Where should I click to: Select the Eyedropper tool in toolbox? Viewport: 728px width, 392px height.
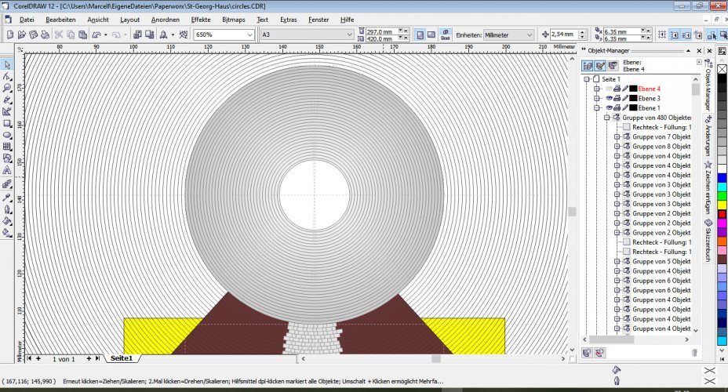(7, 198)
